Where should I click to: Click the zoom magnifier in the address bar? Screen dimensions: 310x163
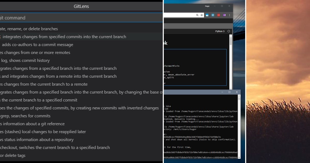(198, 15)
